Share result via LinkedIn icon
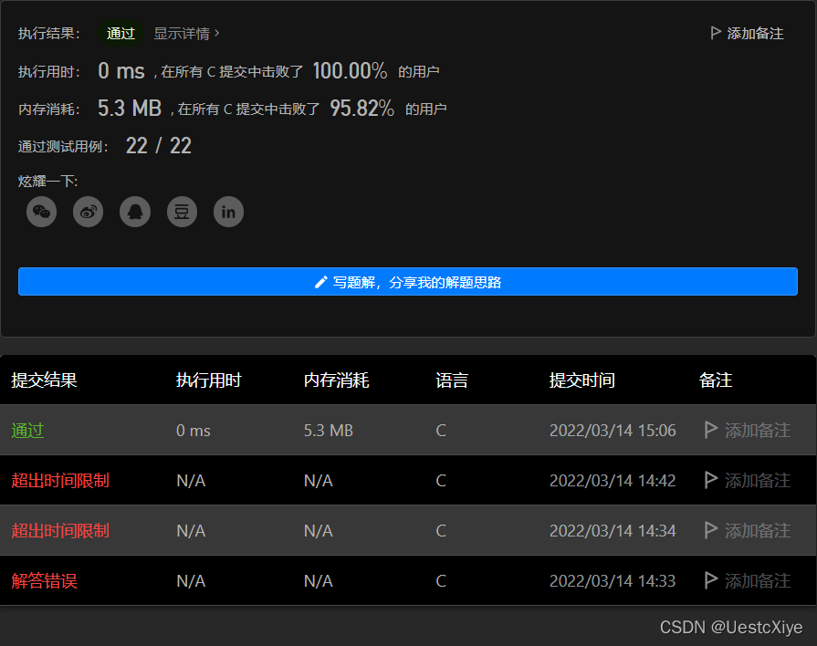The height and width of the screenshot is (646, 817). (228, 212)
